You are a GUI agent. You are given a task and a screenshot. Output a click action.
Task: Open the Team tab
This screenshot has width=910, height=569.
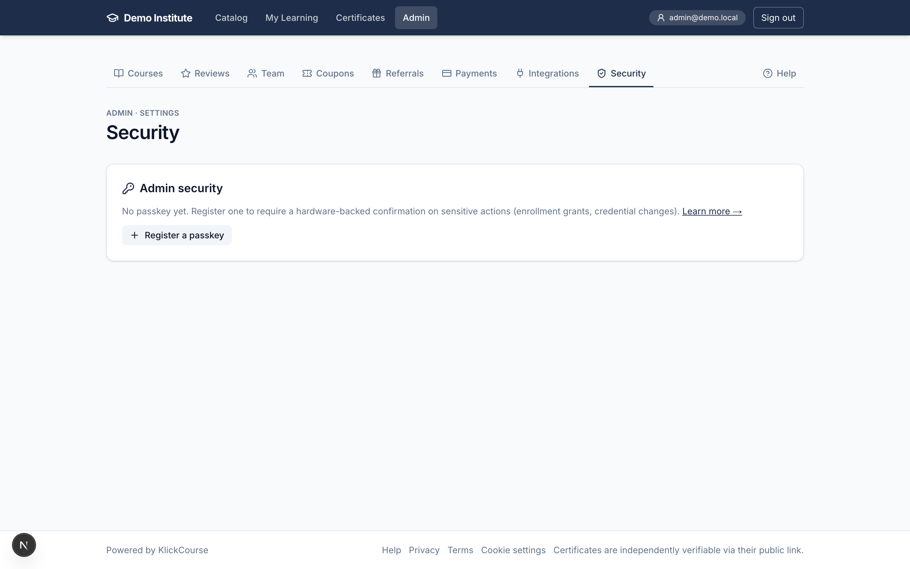click(266, 73)
